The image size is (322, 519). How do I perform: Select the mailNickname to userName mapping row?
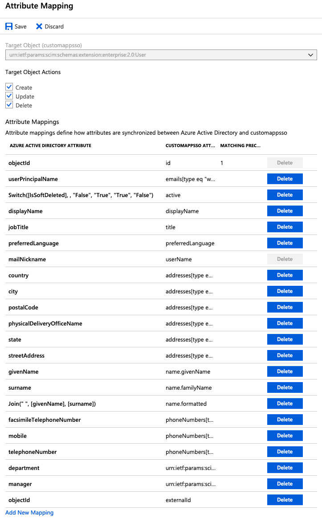89,259
